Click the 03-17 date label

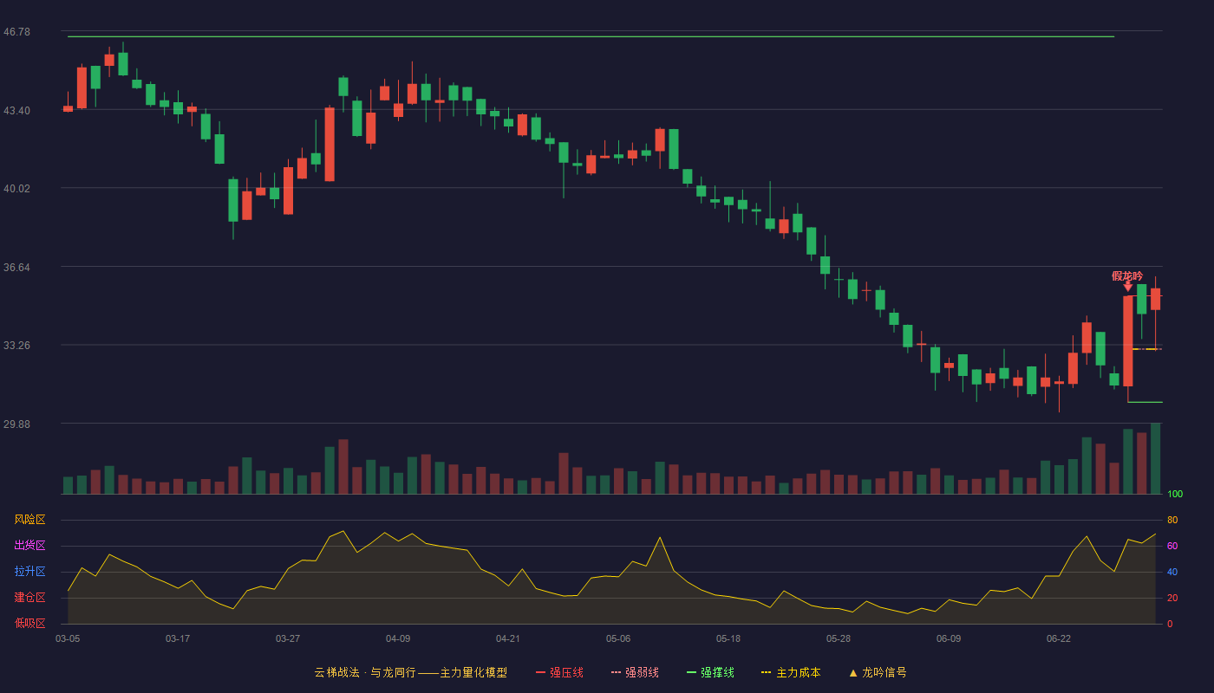pos(178,638)
